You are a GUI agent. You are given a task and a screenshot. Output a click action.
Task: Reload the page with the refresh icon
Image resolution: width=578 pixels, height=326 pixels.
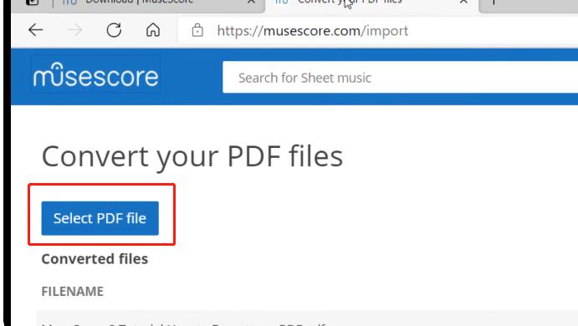pyautogui.click(x=114, y=30)
